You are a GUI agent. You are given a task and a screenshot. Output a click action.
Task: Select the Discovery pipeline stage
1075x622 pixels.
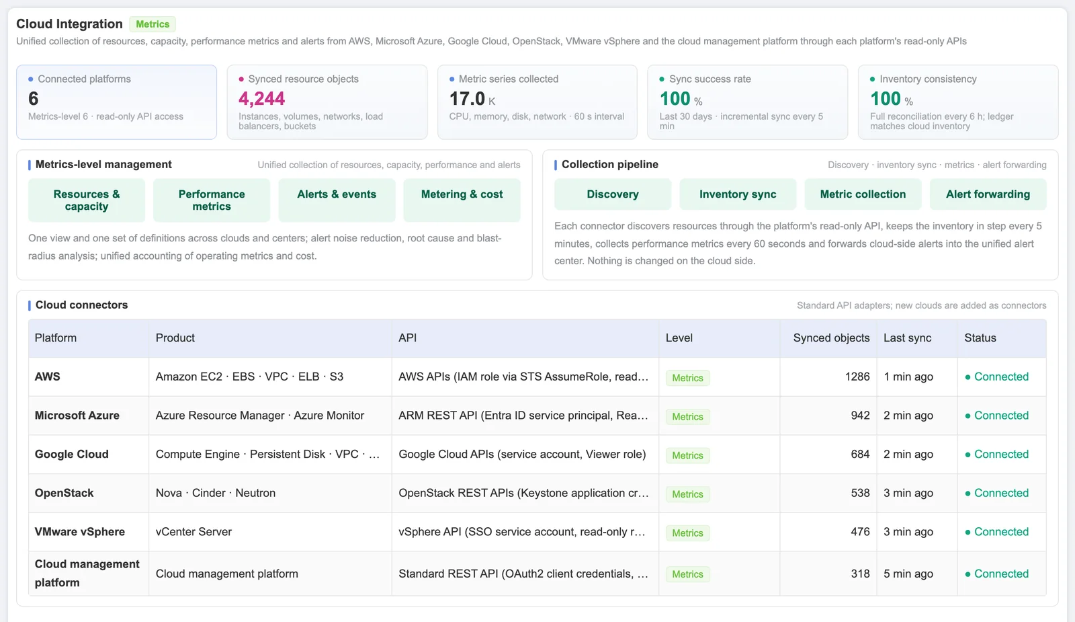click(613, 194)
